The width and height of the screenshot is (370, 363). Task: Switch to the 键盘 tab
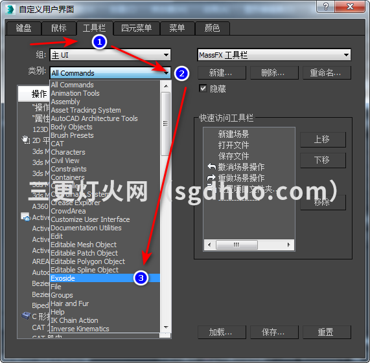[x=23, y=28]
